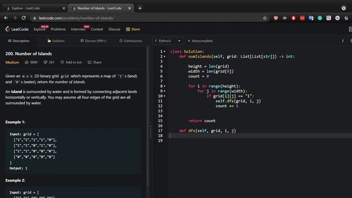Open the LeetCode logo home link
The width and height of the screenshot is (352, 198).
(x=17, y=29)
